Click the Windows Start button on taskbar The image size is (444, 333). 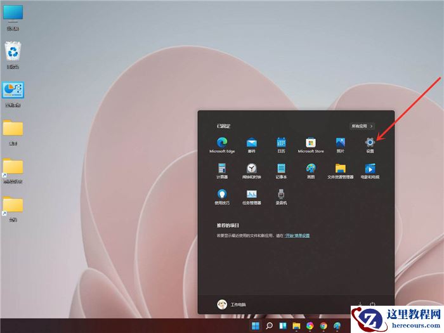point(256,325)
